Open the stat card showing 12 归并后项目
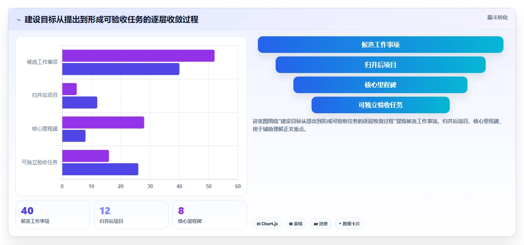 tap(131, 215)
